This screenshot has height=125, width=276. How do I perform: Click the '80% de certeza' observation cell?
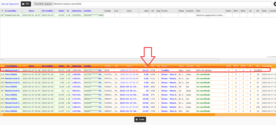click(210, 70)
